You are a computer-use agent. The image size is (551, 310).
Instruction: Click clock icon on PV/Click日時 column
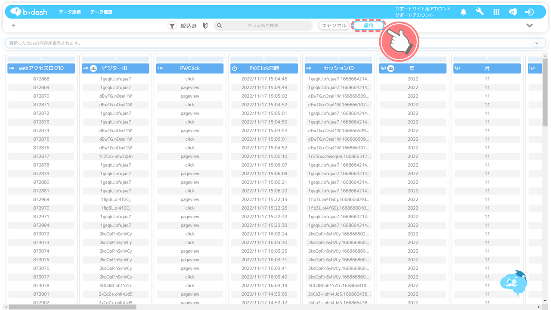pos(235,68)
